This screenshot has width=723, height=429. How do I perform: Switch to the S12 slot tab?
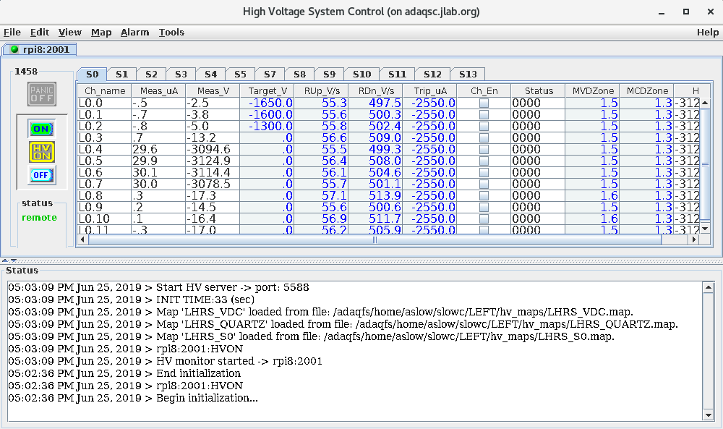(x=432, y=75)
